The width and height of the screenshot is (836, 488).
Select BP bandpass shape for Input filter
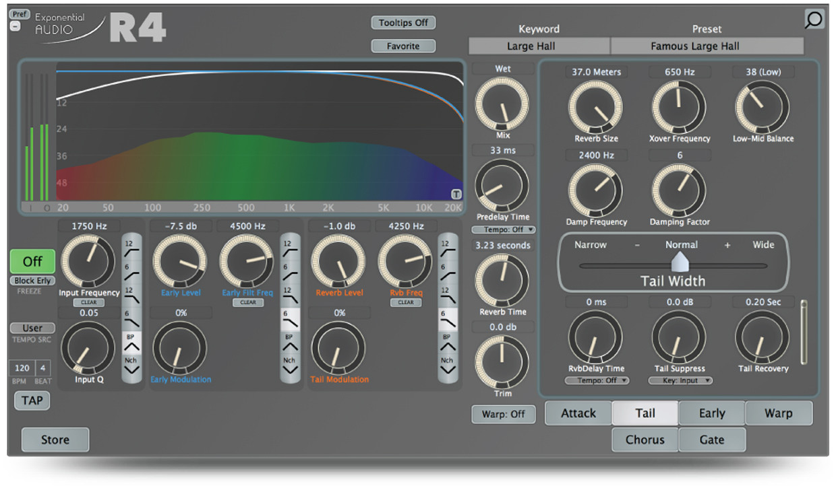pos(131,343)
